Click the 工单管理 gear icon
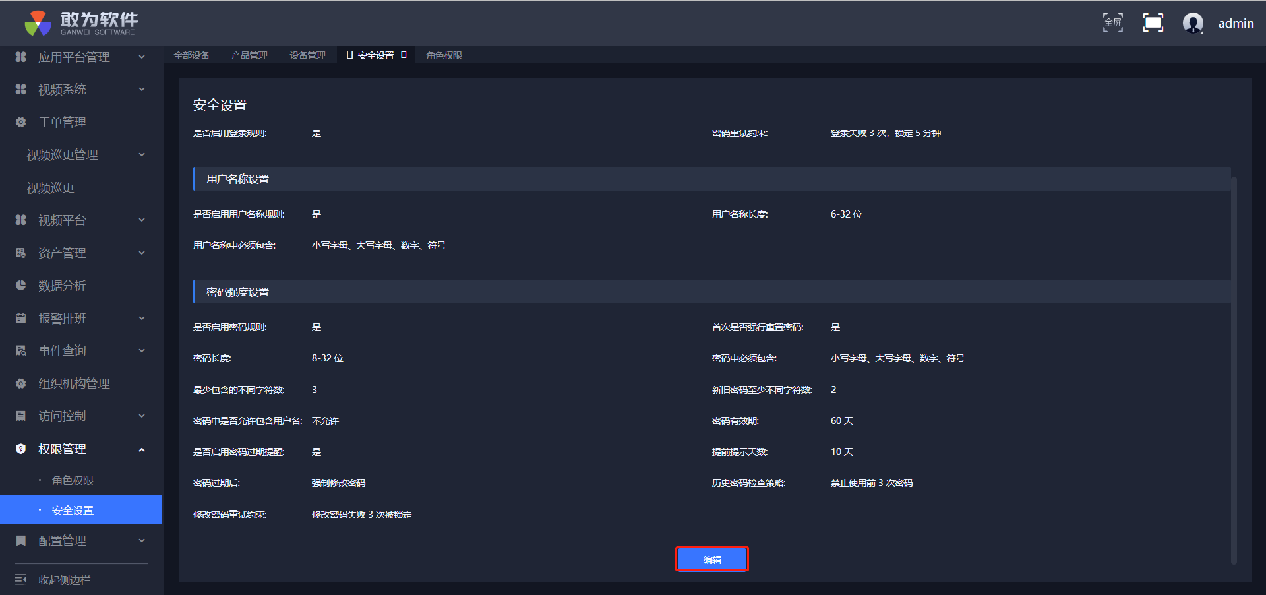Screen dimensions: 1266x595 (21, 122)
